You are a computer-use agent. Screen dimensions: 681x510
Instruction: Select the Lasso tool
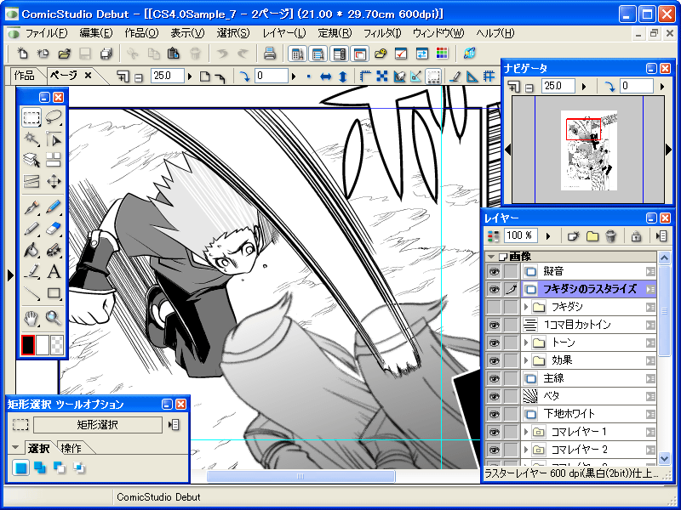[x=54, y=118]
